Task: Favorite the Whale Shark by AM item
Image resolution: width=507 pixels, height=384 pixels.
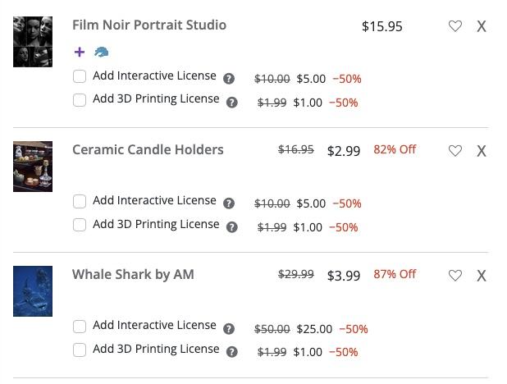Action: pyautogui.click(x=455, y=276)
